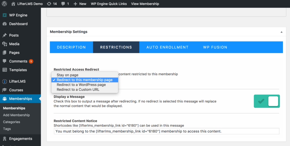
Task: Open Engagements menu label
Action: tap(21, 139)
